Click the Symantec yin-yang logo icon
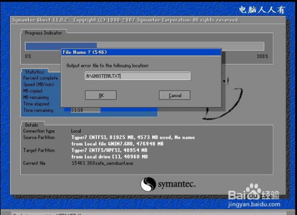Viewport: 297px width, 215px height. click(148, 184)
